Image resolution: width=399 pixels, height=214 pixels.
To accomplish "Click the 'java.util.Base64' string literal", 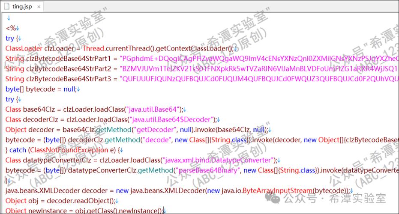I will pos(153,110).
